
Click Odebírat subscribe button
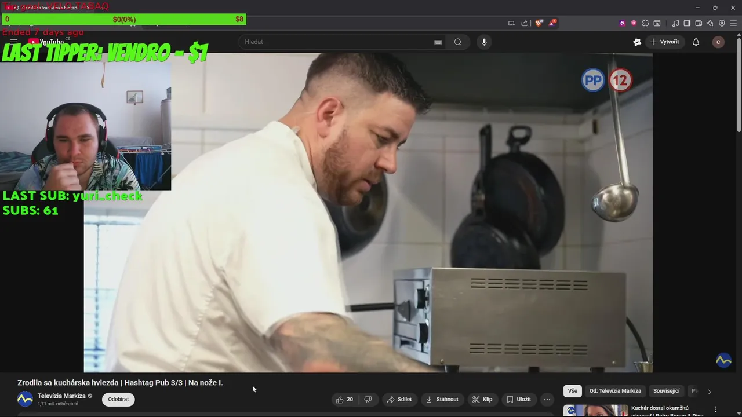tap(118, 400)
